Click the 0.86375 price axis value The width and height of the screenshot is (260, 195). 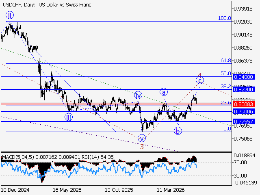(243, 61)
